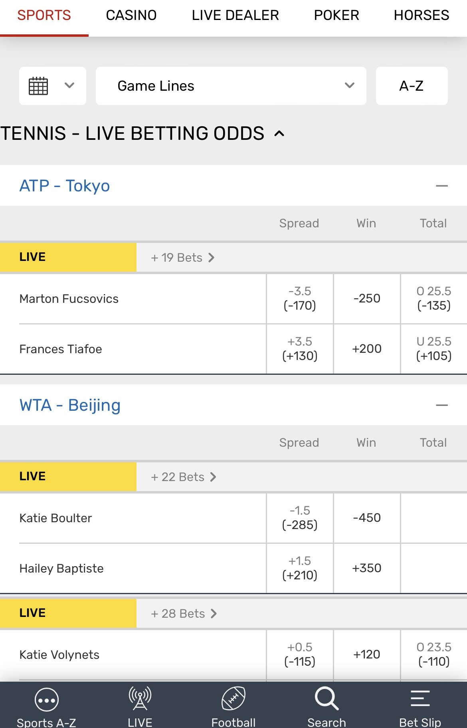
Task: Open the Football icon in bottom bar
Action: point(234,699)
